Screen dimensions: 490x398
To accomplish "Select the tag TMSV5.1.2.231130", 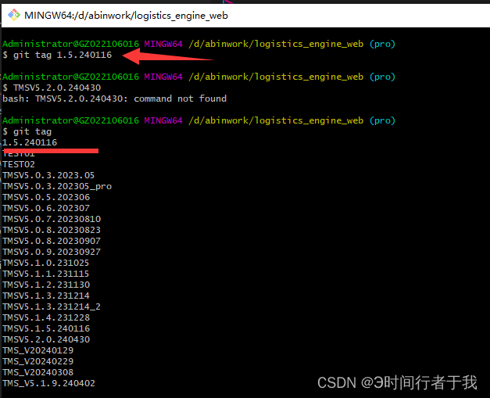I will (x=46, y=285).
